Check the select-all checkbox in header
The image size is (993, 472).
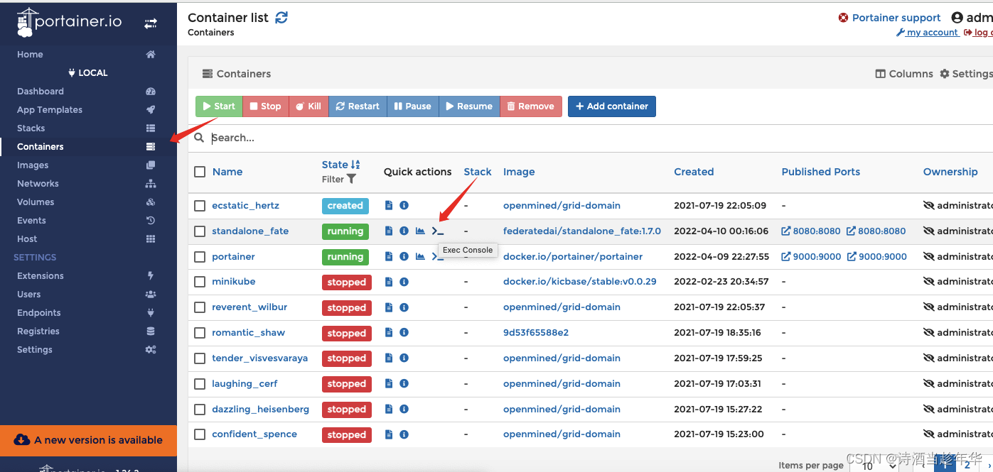[x=200, y=172]
